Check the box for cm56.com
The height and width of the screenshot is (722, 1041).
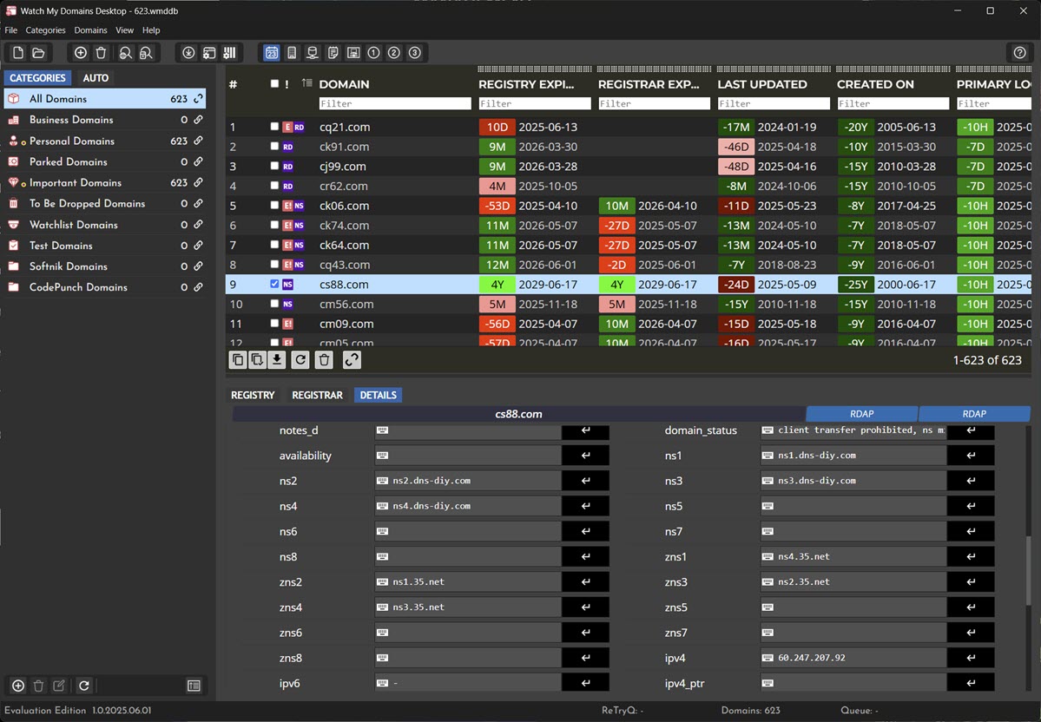pyautogui.click(x=275, y=303)
